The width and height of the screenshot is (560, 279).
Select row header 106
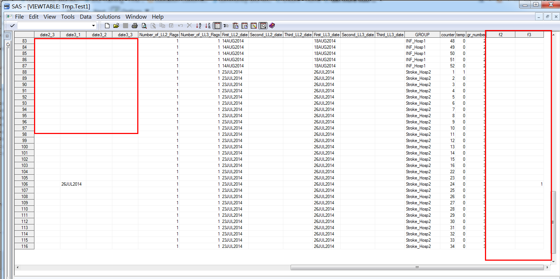pyautogui.click(x=25, y=184)
